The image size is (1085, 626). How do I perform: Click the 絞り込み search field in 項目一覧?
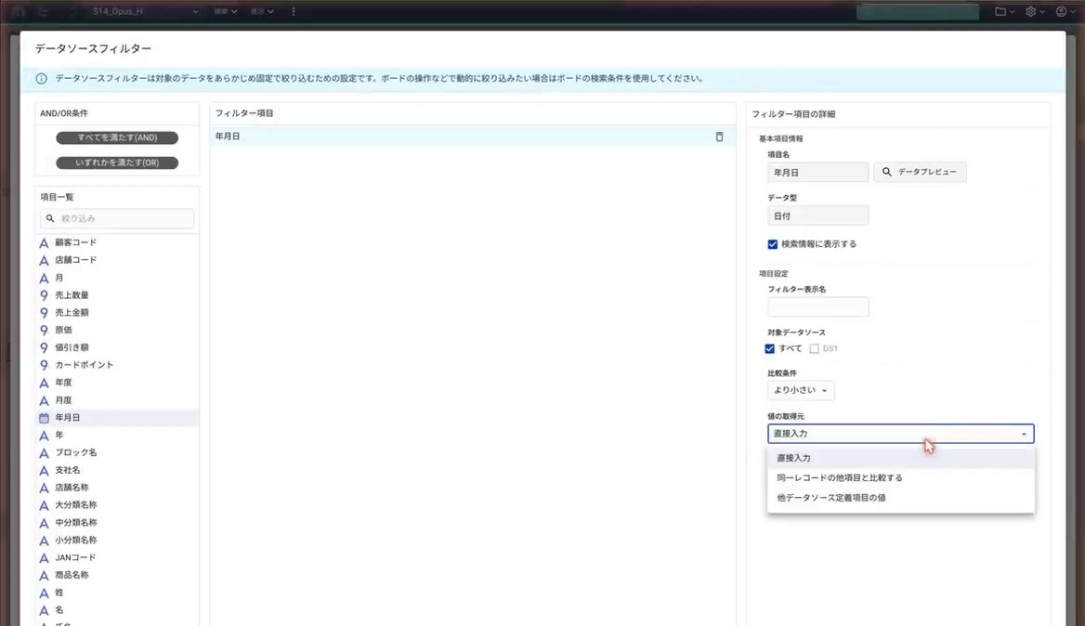pyautogui.click(x=117, y=218)
